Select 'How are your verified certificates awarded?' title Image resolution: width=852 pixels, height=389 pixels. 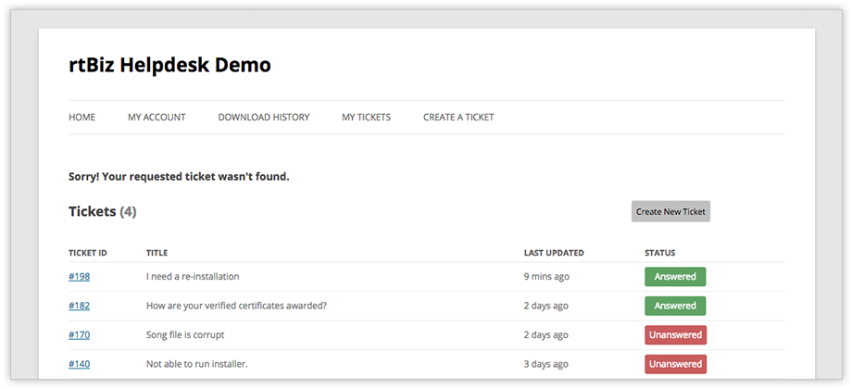click(236, 306)
